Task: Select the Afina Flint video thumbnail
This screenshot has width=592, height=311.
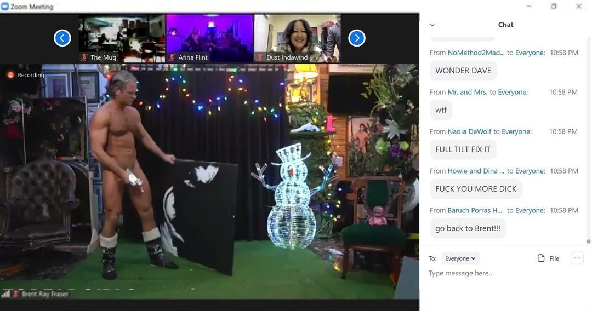Action: [209, 38]
